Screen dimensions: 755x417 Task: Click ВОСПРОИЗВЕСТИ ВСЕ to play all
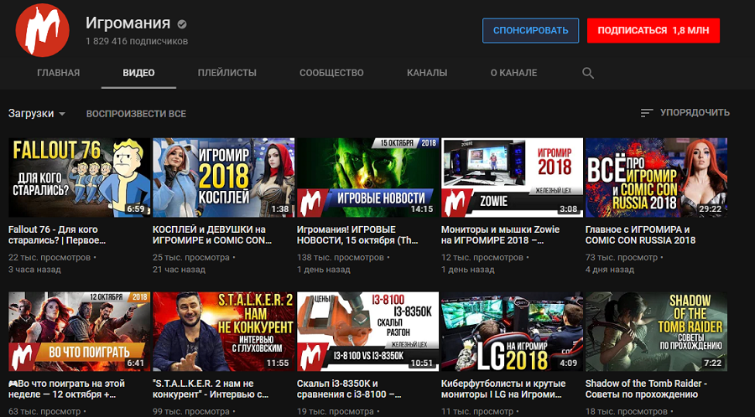136,114
